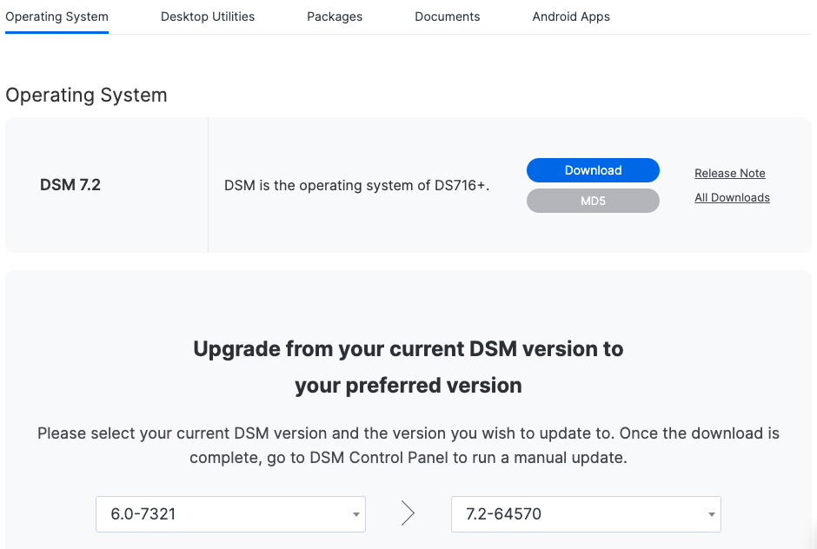
Task: Click the blue Download button
Action: pyautogui.click(x=593, y=170)
